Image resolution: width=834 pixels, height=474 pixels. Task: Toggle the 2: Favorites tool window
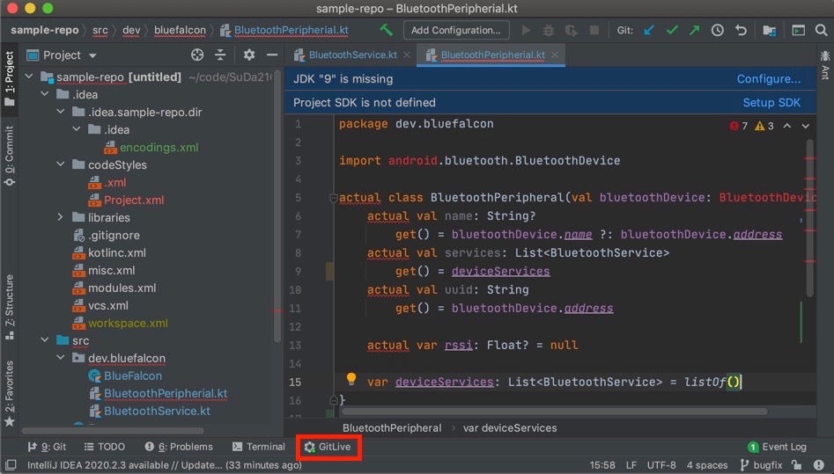(9, 394)
